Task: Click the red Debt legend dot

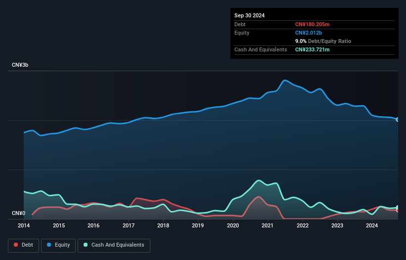Action: pos(16,245)
